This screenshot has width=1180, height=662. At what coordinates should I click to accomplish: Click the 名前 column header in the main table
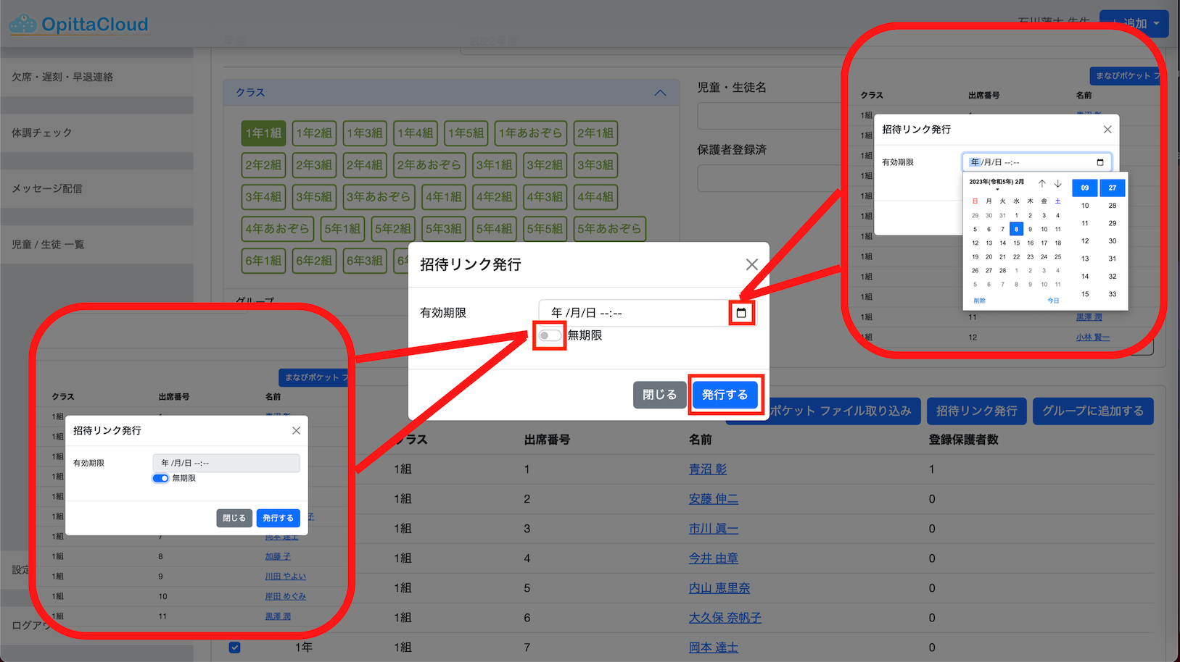pos(701,440)
